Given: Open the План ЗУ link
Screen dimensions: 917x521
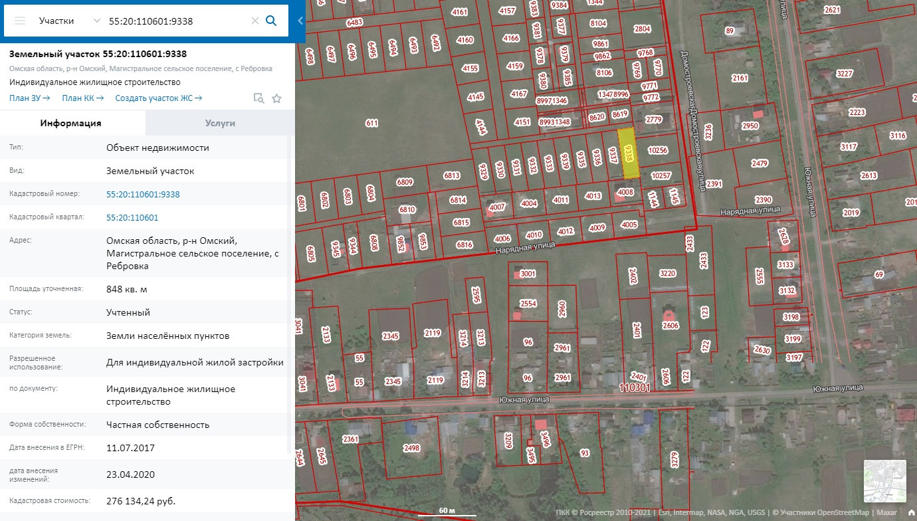Looking at the screenshot, I should [x=30, y=98].
